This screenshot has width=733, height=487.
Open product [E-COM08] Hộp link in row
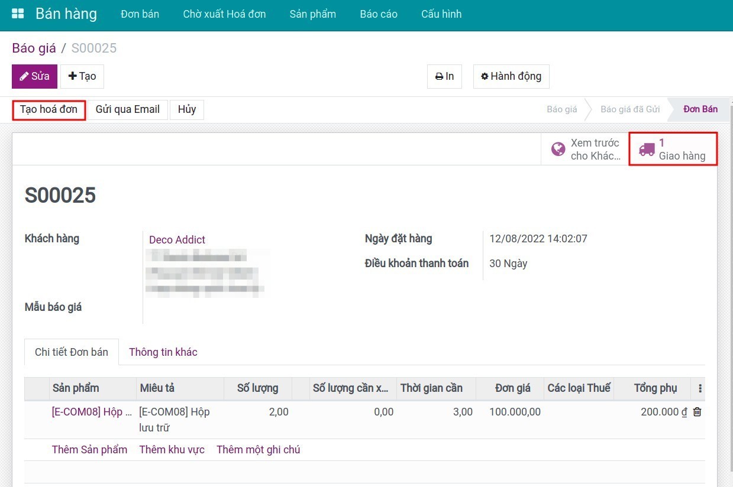pyautogui.click(x=92, y=412)
